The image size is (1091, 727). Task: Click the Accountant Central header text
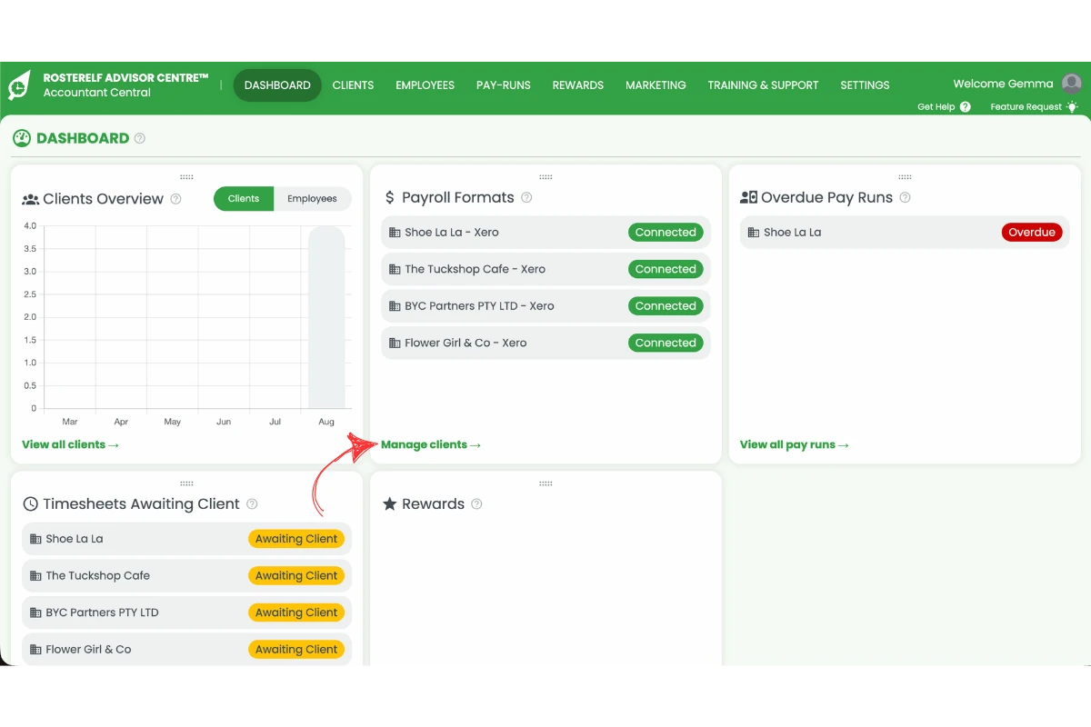tap(96, 93)
